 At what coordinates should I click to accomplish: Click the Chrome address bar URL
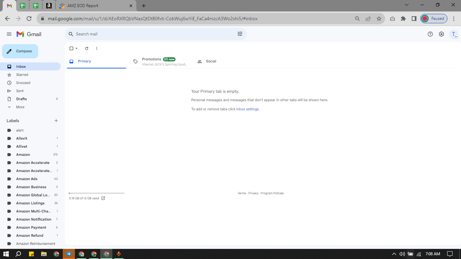153,19
